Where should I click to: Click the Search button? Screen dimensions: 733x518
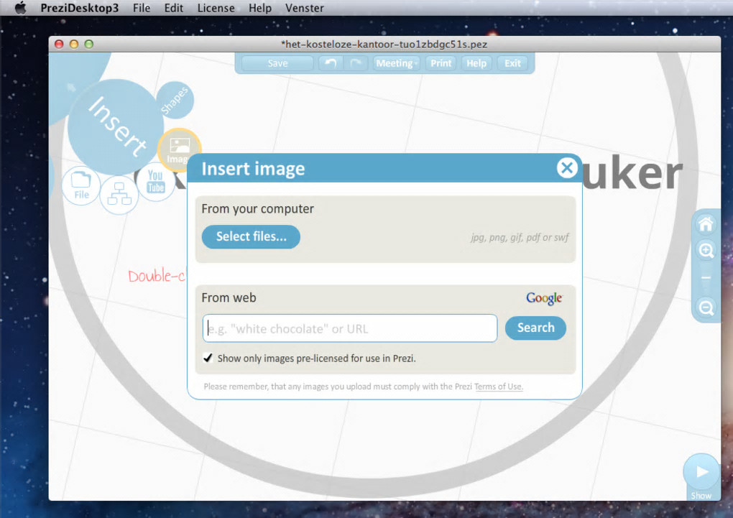click(535, 328)
